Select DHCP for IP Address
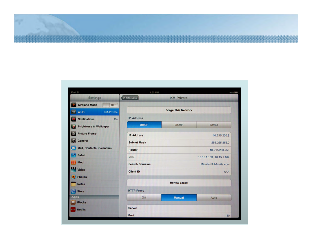 click(x=144, y=125)
